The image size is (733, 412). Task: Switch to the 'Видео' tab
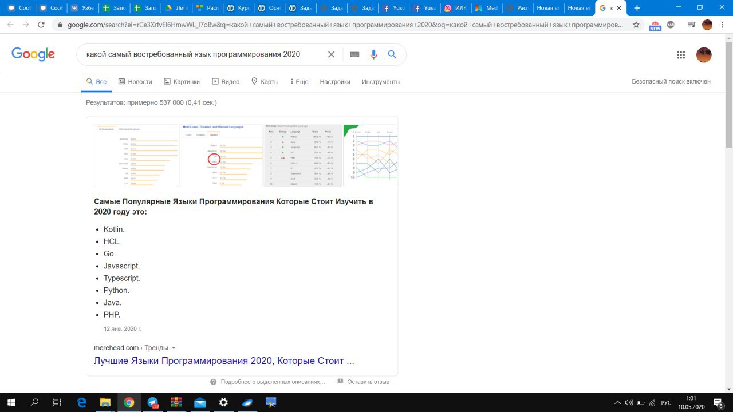click(226, 82)
